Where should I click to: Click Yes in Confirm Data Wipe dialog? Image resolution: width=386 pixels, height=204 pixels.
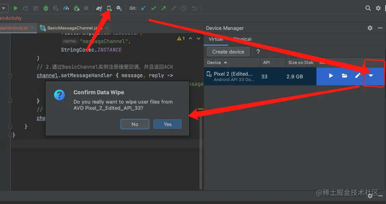tap(168, 124)
